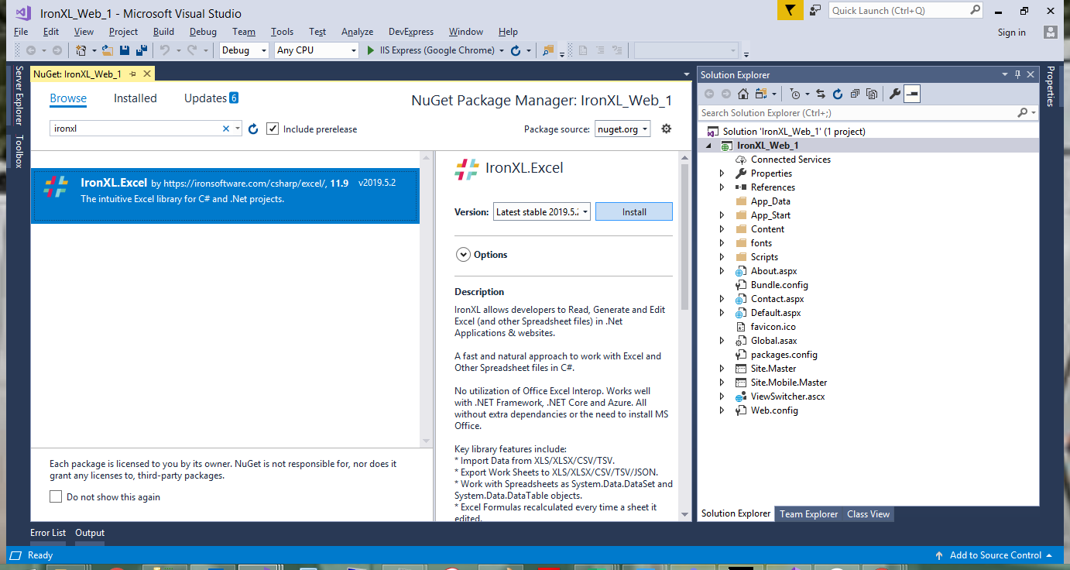Clear the ironxl search text
The width and height of the screenshot is (1070, 570).
coord(226,129)
